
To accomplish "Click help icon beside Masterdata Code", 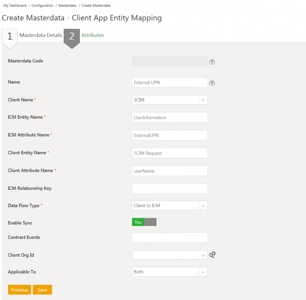I will [x=212, y=62].
